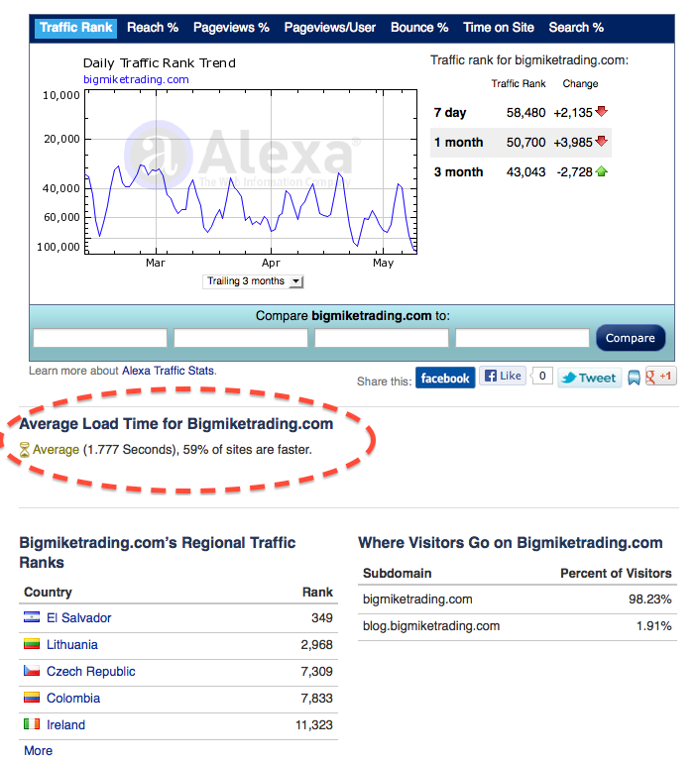698x763 pixels.
Task: Click the Daily Traffic Rank Trend chart
Action: pos(251,171)
